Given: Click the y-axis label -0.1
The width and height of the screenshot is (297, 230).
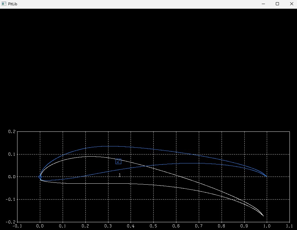Looking at the screenshot, I should (11, 200).
